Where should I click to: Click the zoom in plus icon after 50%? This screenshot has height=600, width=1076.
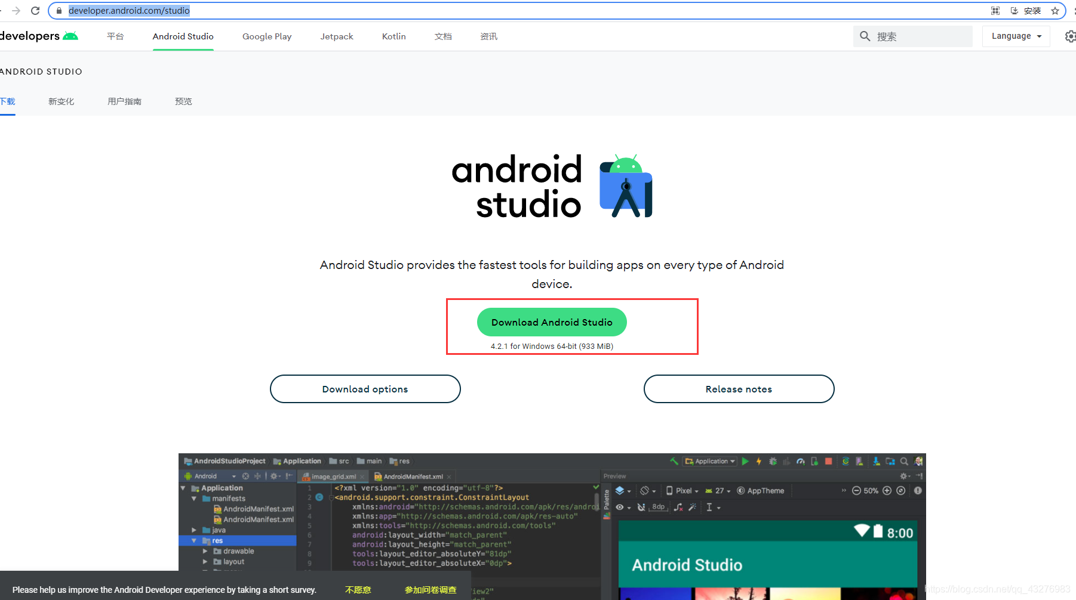tap(887, 491)
